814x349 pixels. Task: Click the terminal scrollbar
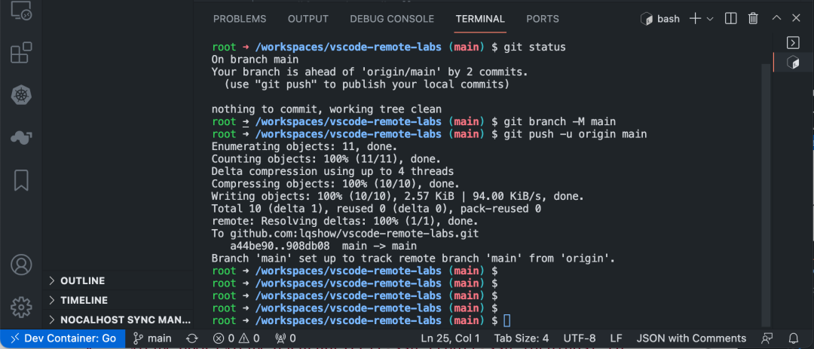pyautogui.click(x=766, y=194)
